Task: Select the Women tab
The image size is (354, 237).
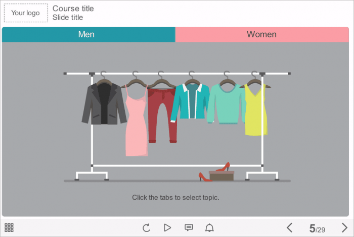Action: pos(261,34)
